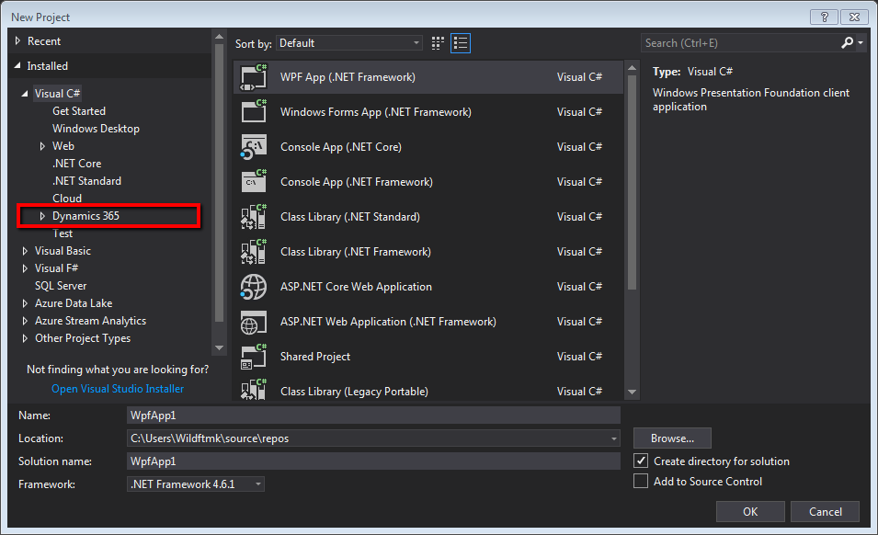Click Browse... to choose a location
The image size is (878, 535).
(672, 438)
